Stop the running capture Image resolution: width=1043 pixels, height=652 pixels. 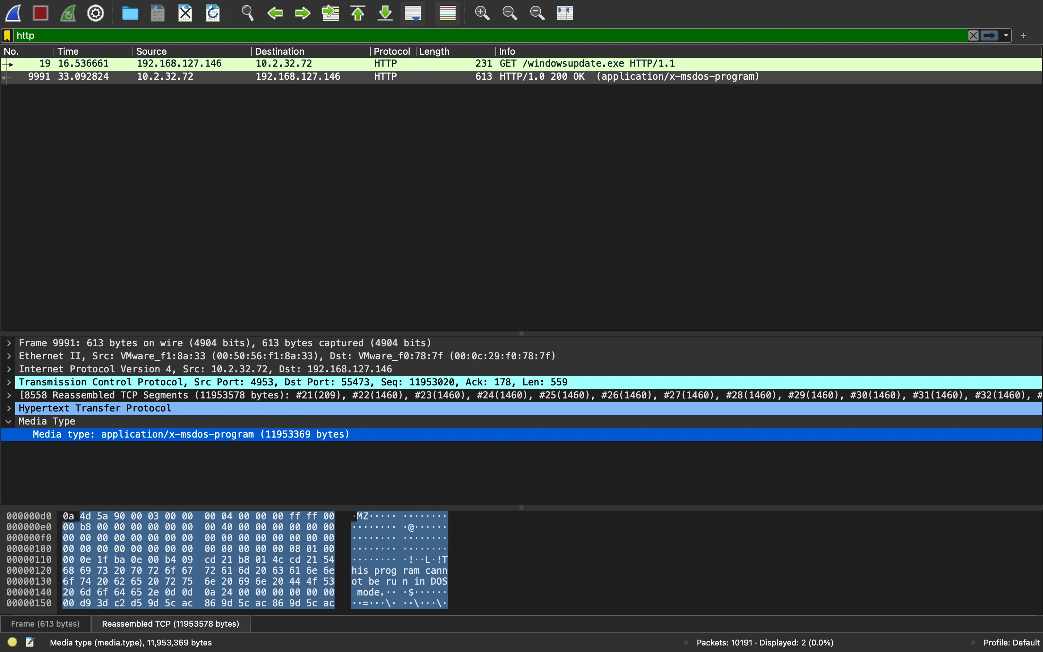click(41, 13)
